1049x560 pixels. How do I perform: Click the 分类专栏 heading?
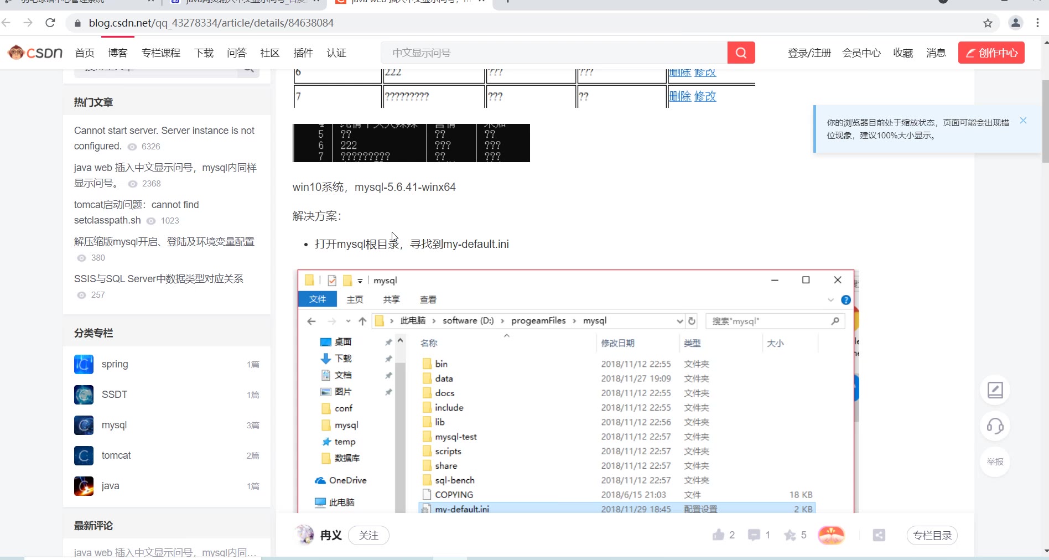tap(94, 333)
